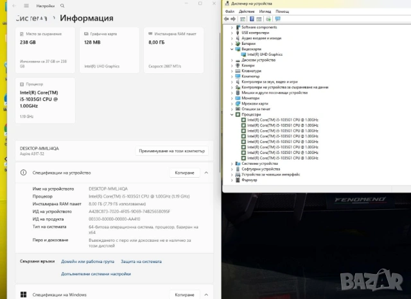Expand the Системни устройства node
The height and width of the screenshot is (299, 411).
tap(232, 164)
